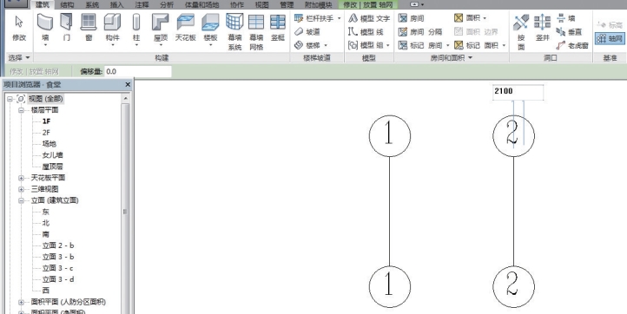
Task: Select the Wall (墙) tool icon
Action: tap(45, 22)
